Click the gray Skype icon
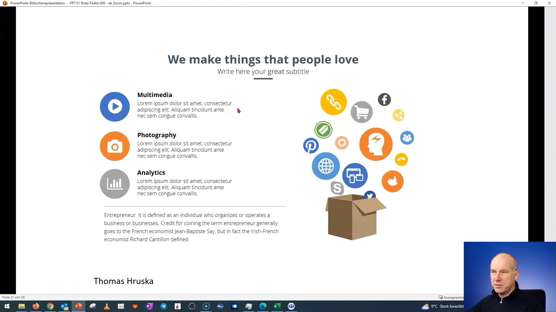This screenshot has width=556, height=312. click(x=337, y=188)
